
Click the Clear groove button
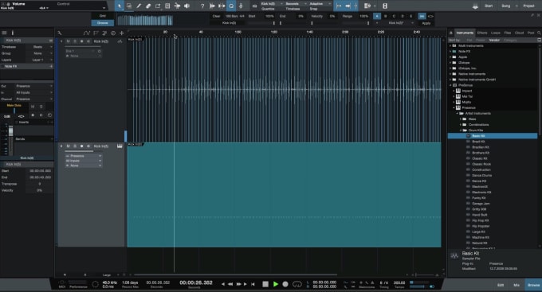tap(216, 16)
